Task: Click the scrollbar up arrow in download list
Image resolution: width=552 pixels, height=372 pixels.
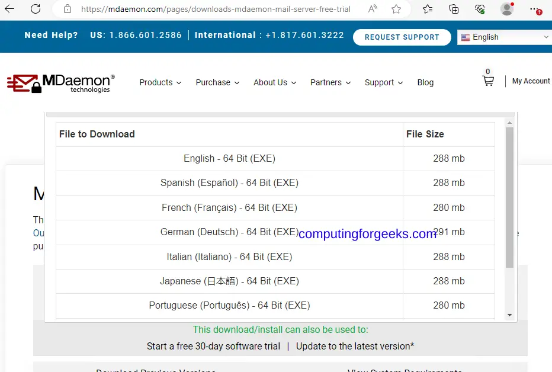Action: (x=509, y=123)
